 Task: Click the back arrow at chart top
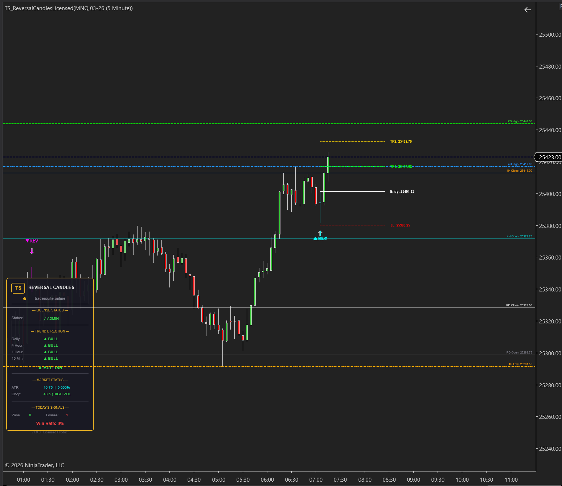pos(528,10)
